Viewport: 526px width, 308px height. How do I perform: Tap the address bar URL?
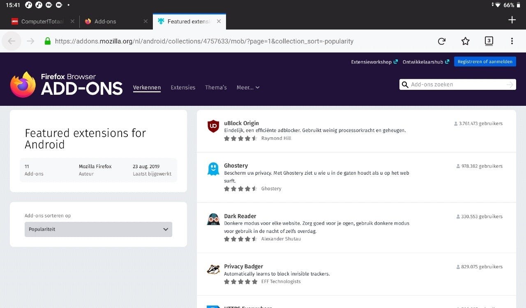click(204, 41)
